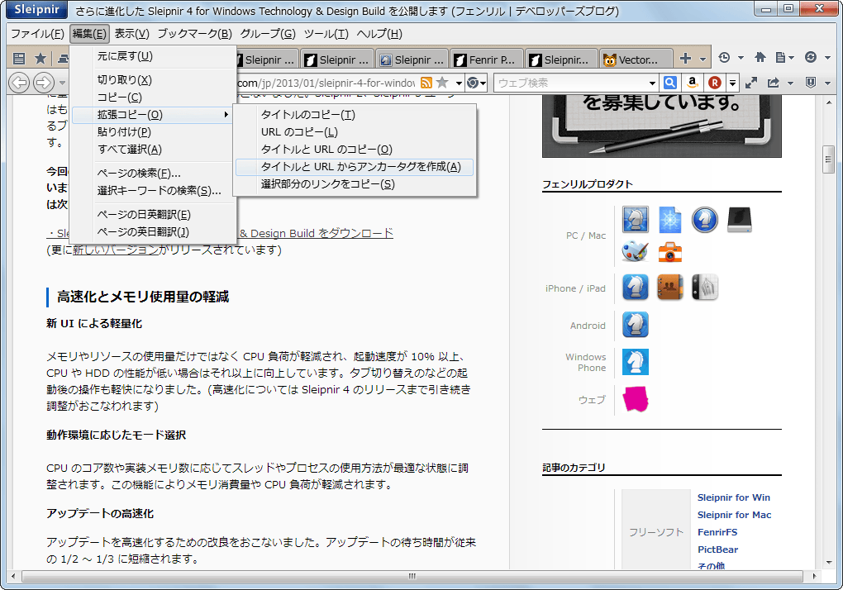Click the history clock icon
The image size is (843, 590).
(x=724, y=58)
